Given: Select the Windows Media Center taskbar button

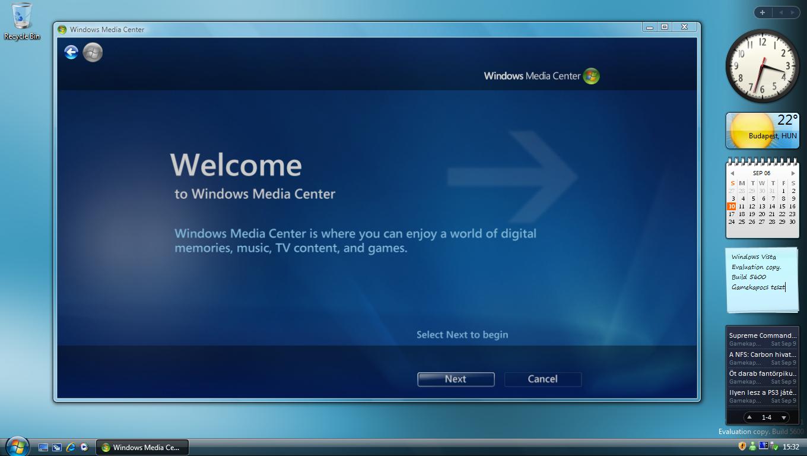Looking at the screenshot, I should pyautogui.click(x=142, y=447).
